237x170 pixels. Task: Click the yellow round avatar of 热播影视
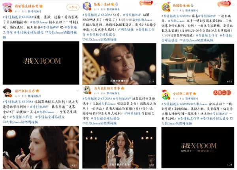coord(166,7)
